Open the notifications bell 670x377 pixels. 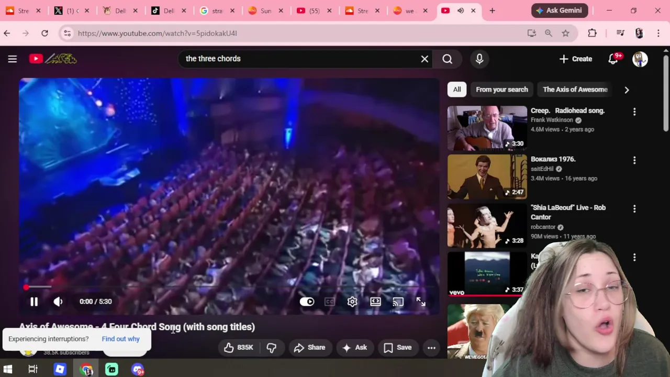(x=613, y=59)
